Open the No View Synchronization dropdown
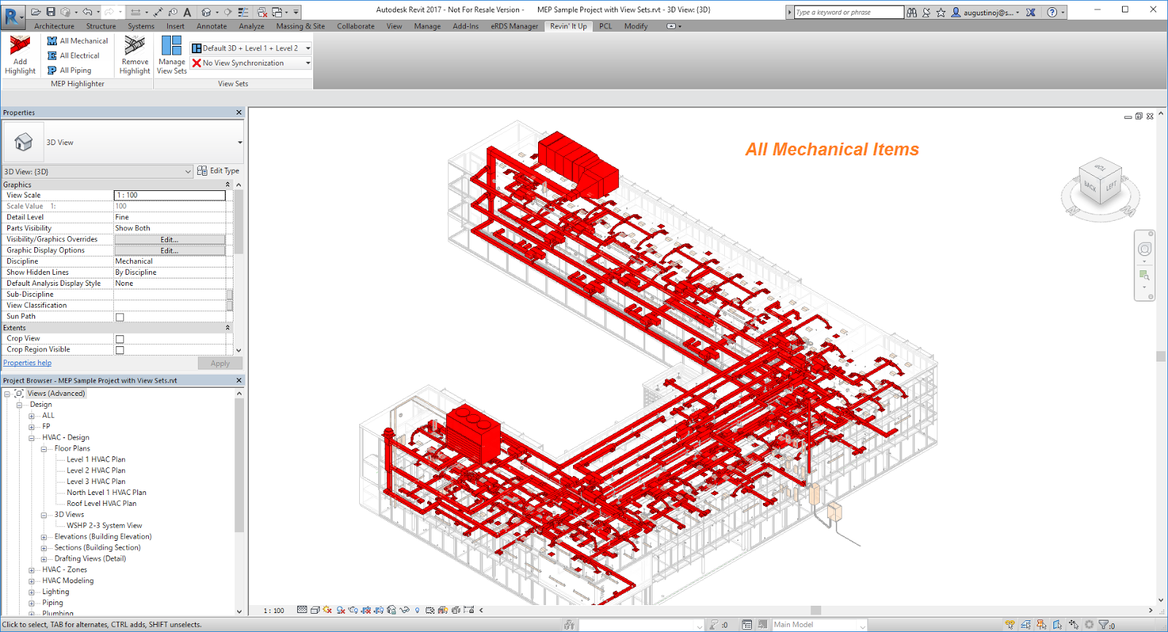 (251, 63)
